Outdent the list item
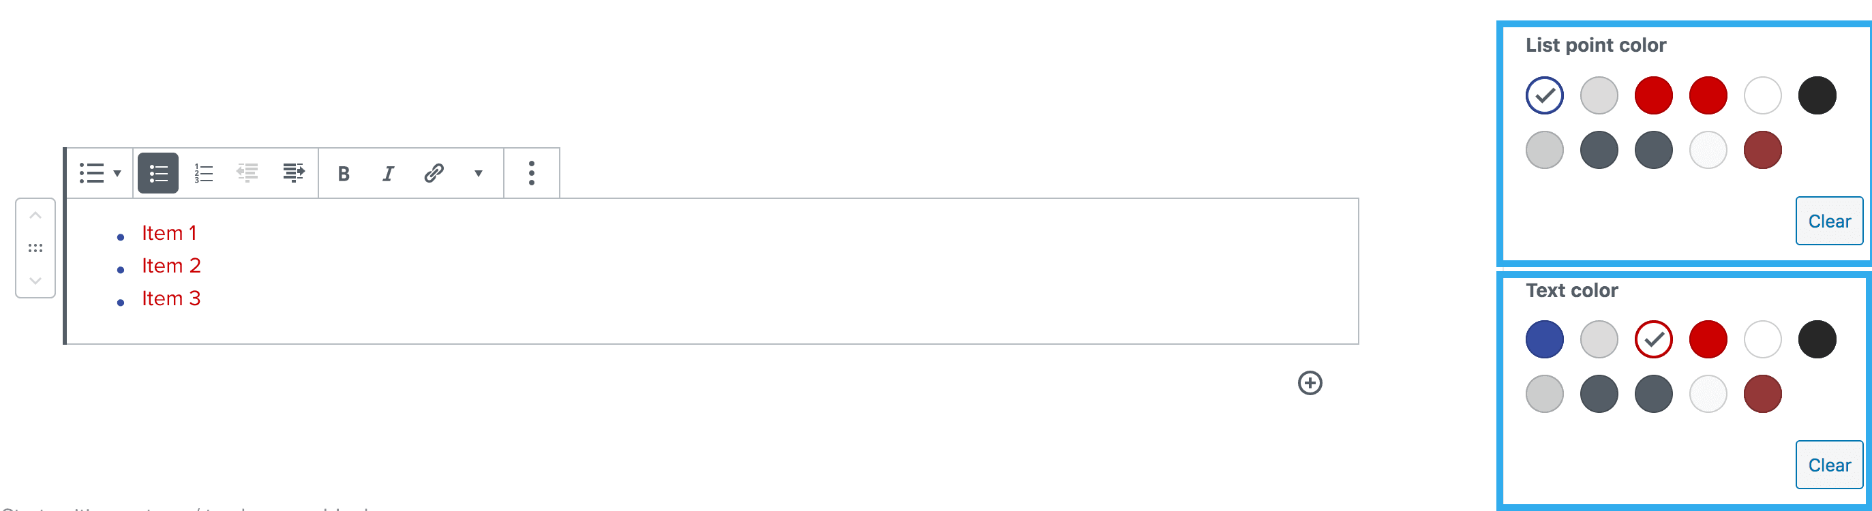 [248, 173]
